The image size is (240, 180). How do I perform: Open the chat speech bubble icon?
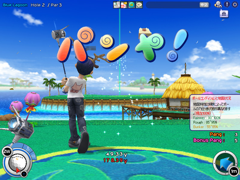coord(139,5)
